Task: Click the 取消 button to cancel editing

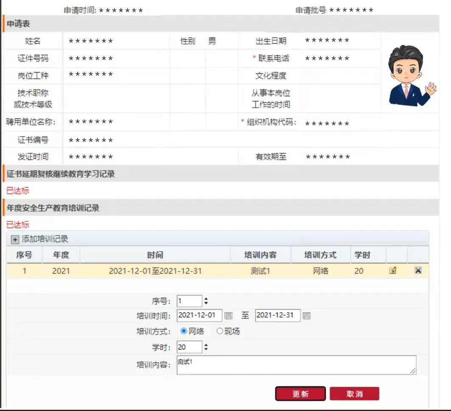Action: tap(355, 394)
